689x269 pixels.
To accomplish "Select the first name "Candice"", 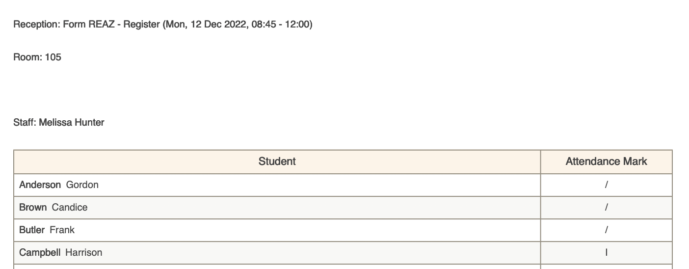I will [70, 207].
